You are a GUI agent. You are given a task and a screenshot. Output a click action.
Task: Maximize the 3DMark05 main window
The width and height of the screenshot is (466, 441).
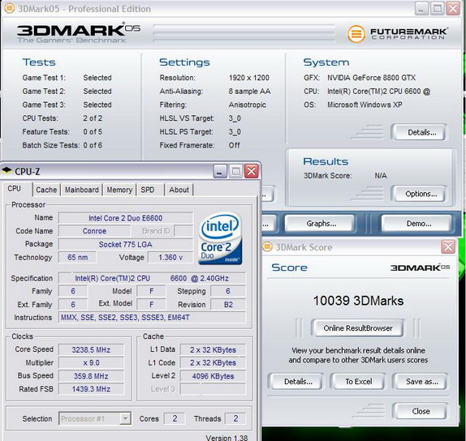[x=438, y=9]
